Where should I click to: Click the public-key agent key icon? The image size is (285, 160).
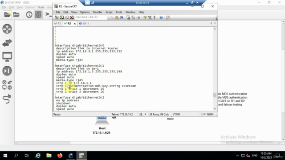pos(155,18)
